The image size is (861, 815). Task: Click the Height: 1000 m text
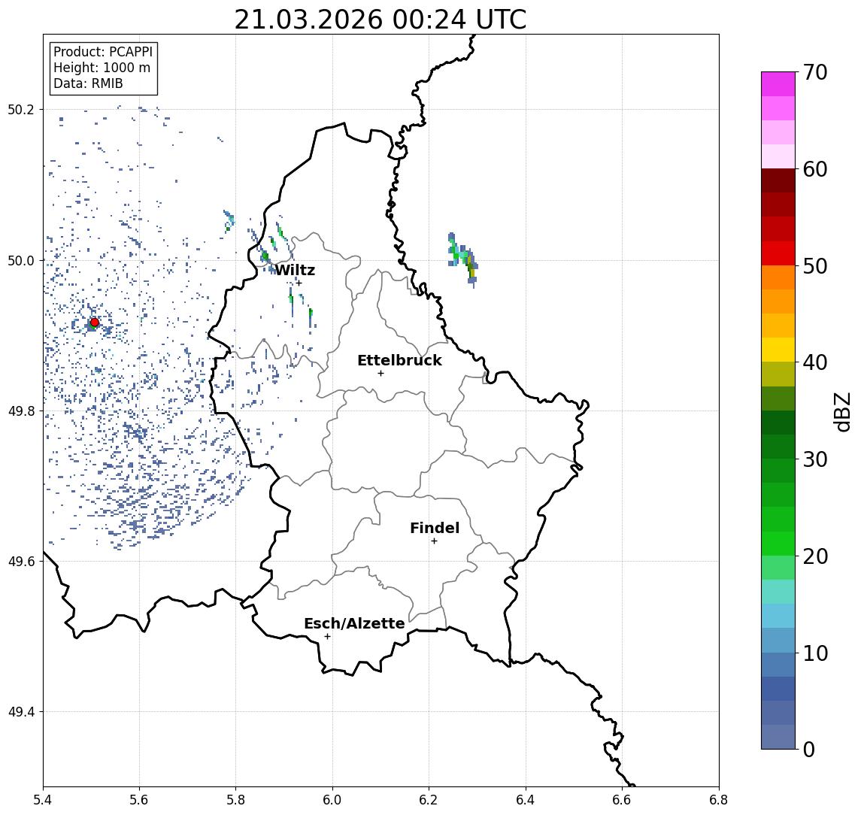(102, 68)
